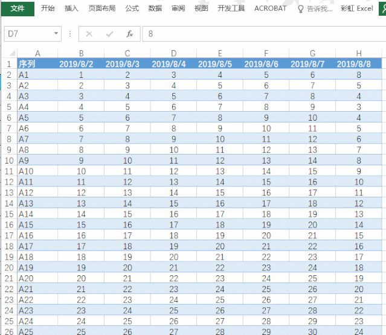Screen dimensions: 386x335
Task: Select column G header
Action: coord(312,53)
